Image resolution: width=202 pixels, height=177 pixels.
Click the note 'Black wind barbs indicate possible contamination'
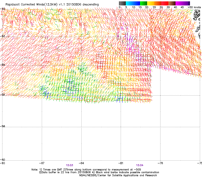tap(127, 172)
